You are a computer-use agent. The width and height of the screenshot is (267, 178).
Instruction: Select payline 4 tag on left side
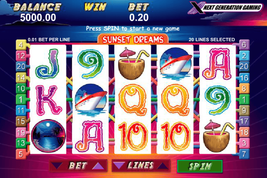[21, 45]
